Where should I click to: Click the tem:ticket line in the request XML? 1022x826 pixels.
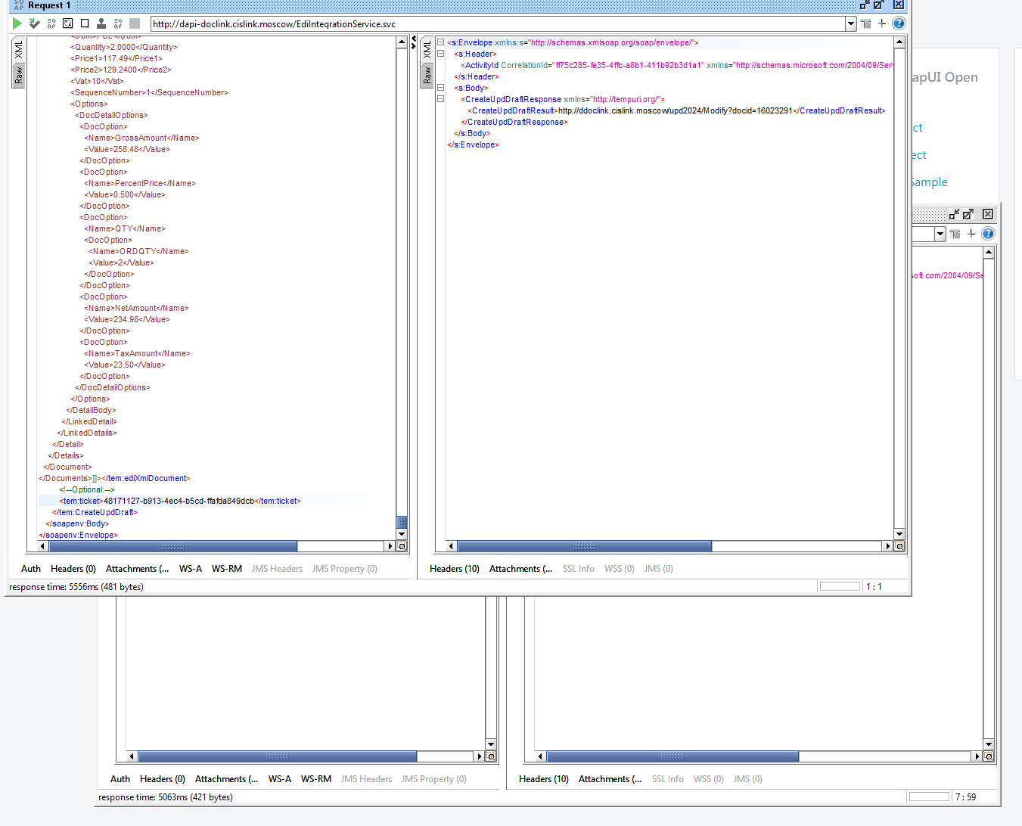point(180,501)
